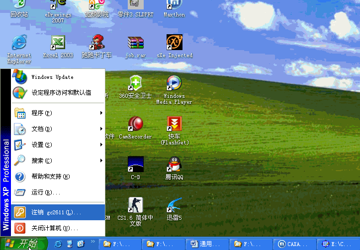
Task: Open 文档(D) submenu in Start menu
Action: click(x=58, y=129)
